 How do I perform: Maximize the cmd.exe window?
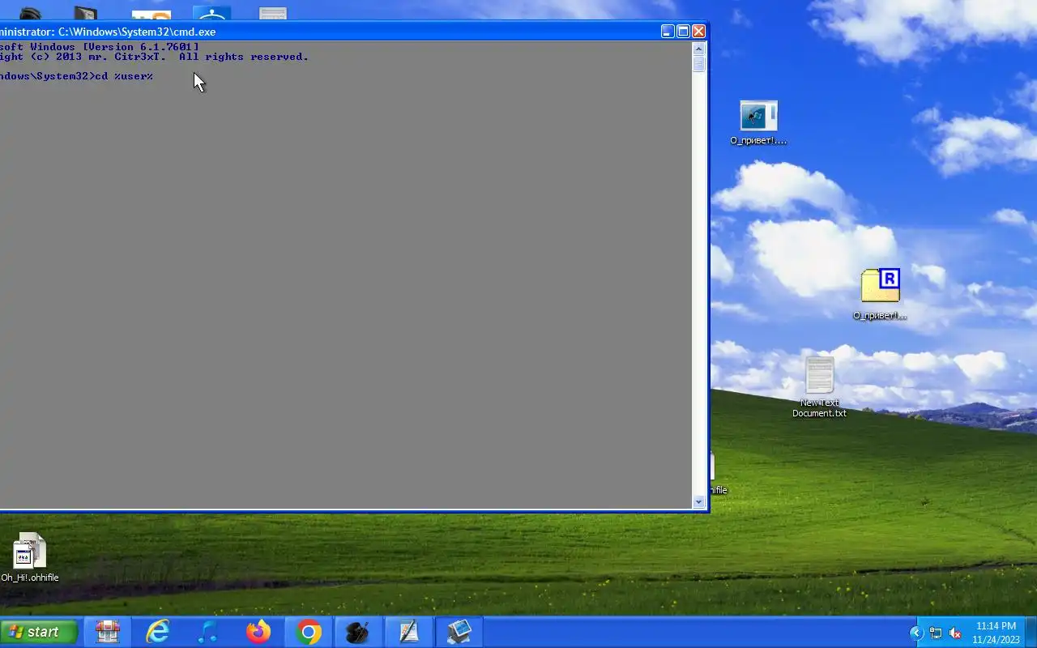[683, 32]
